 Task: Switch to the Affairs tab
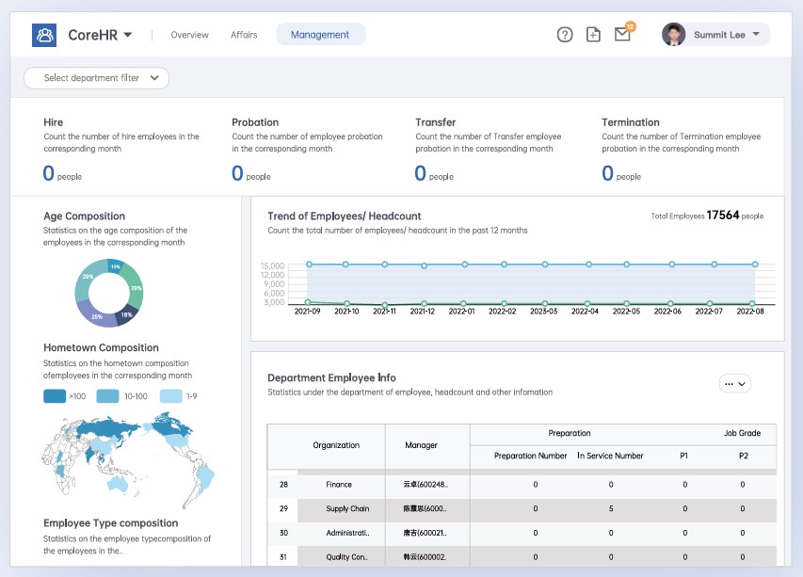point(244,35)
